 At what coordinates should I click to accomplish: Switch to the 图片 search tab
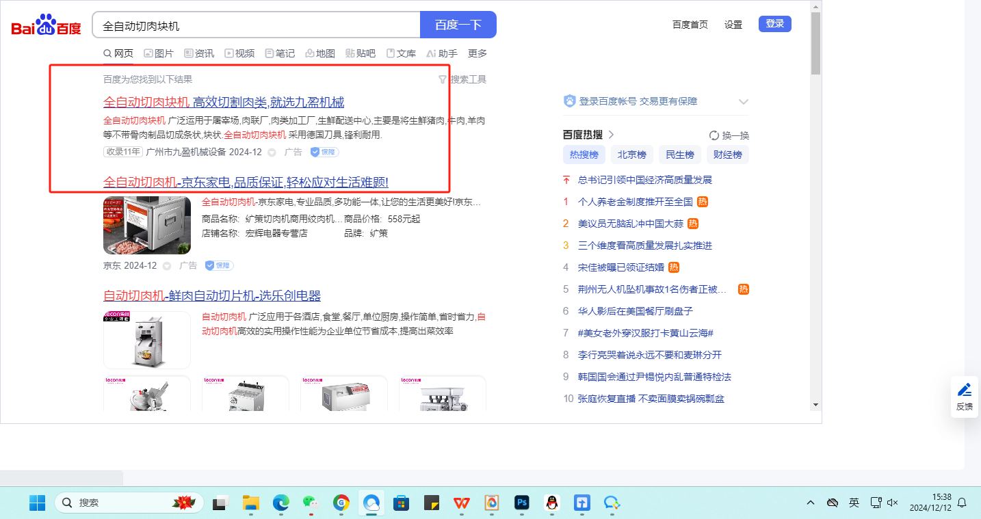click(x=158, y=53)
